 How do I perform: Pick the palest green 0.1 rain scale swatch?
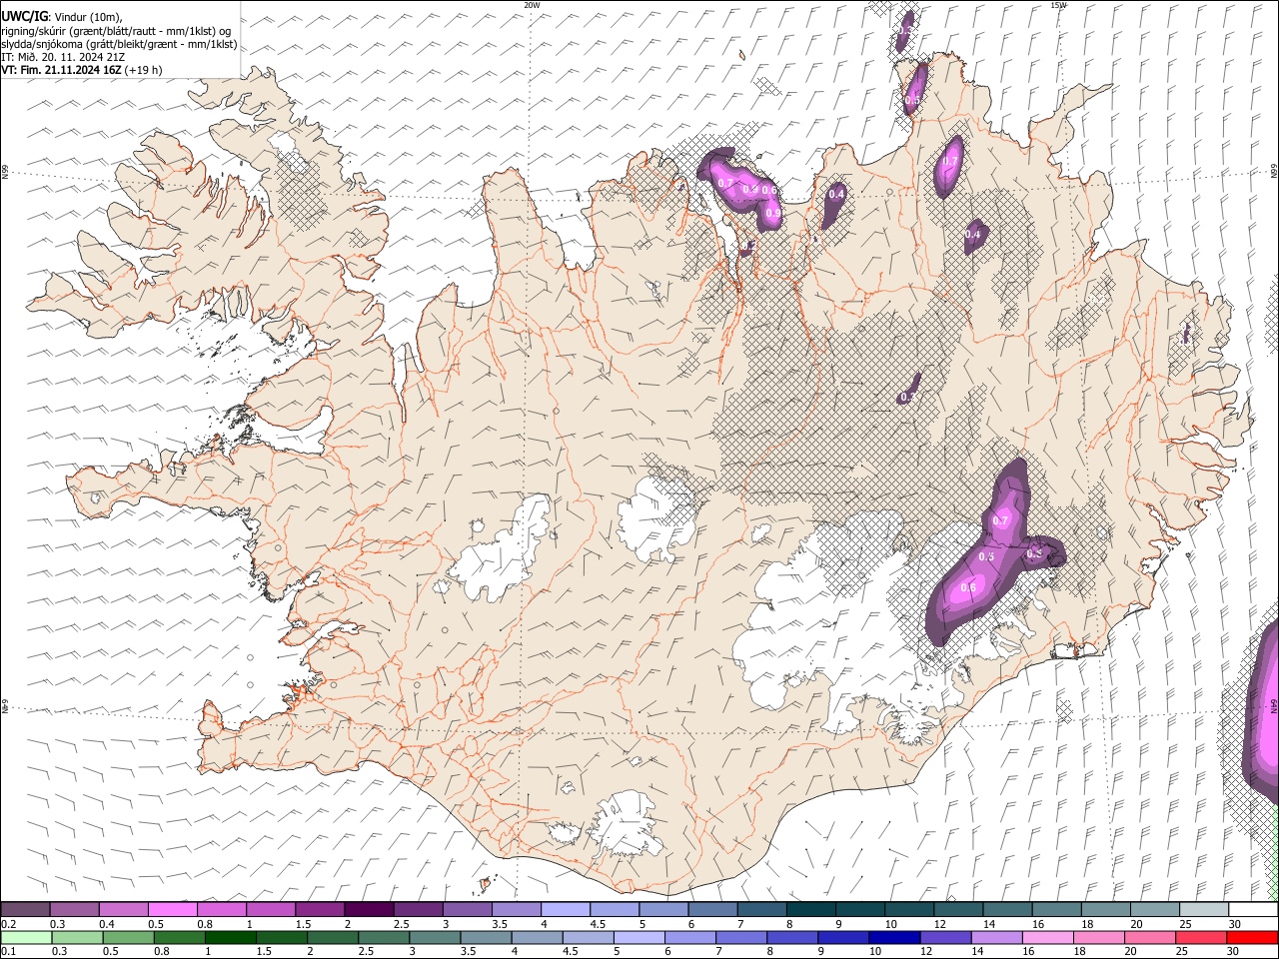click(26, 937)
